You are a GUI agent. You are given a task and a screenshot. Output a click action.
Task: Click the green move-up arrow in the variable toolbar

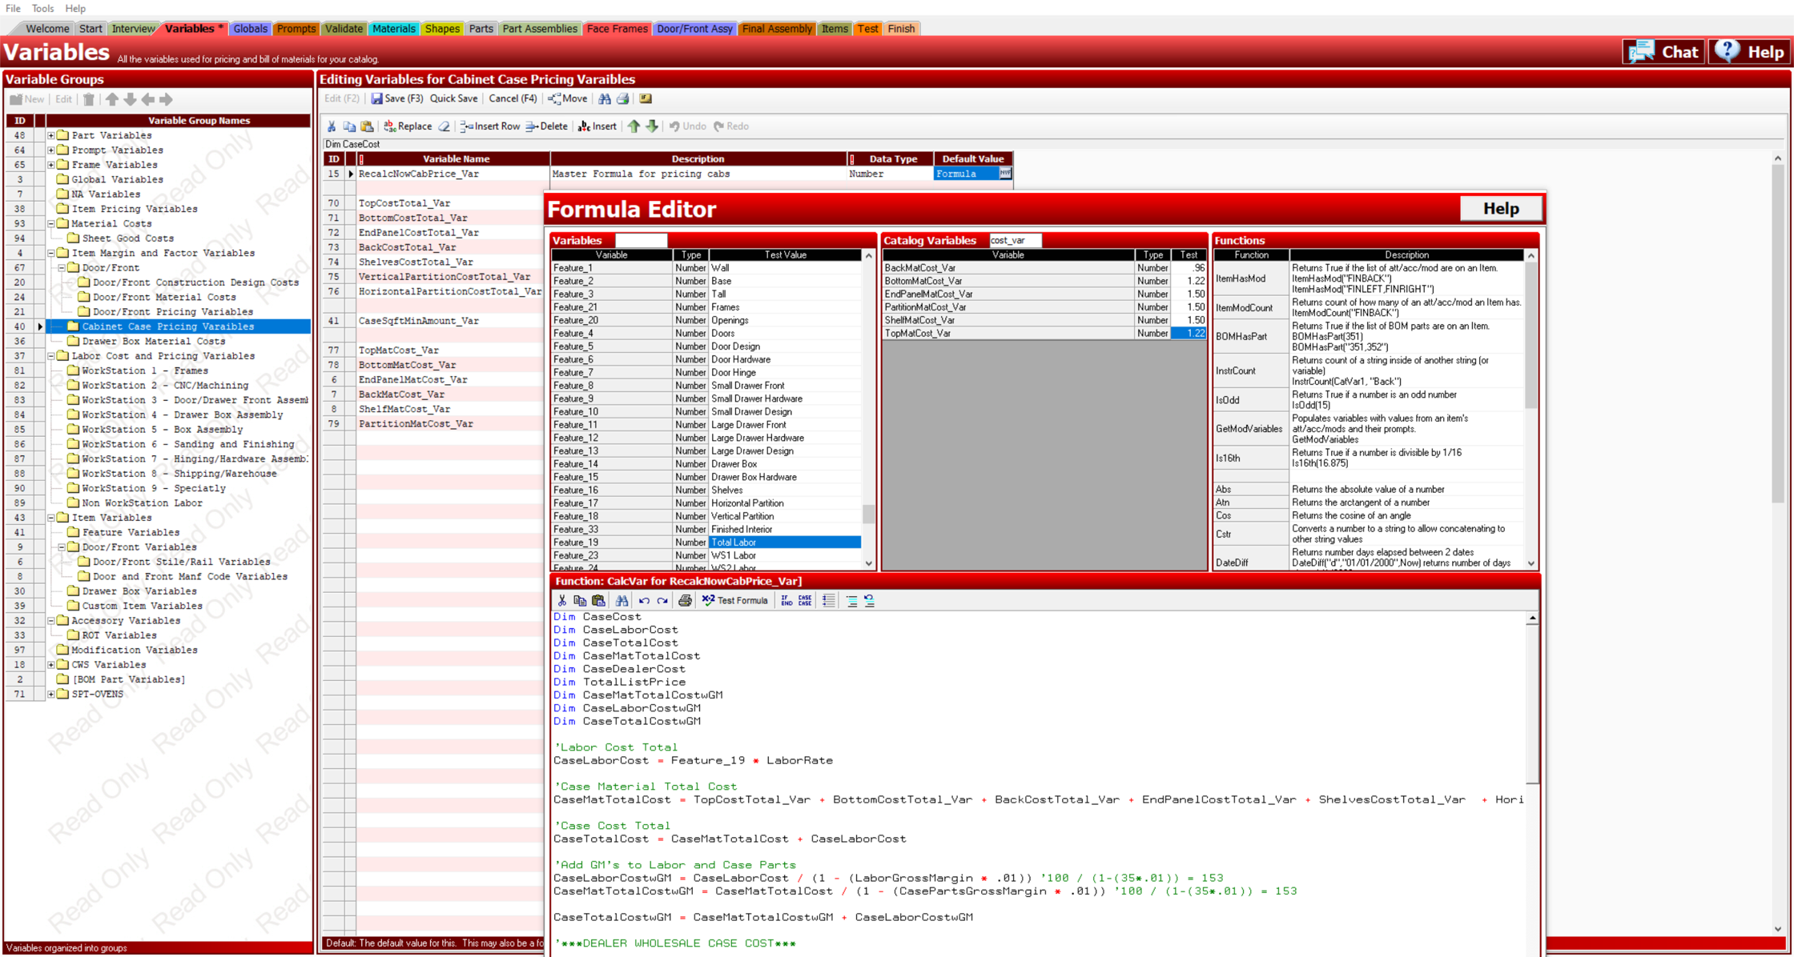pos(634,126)
